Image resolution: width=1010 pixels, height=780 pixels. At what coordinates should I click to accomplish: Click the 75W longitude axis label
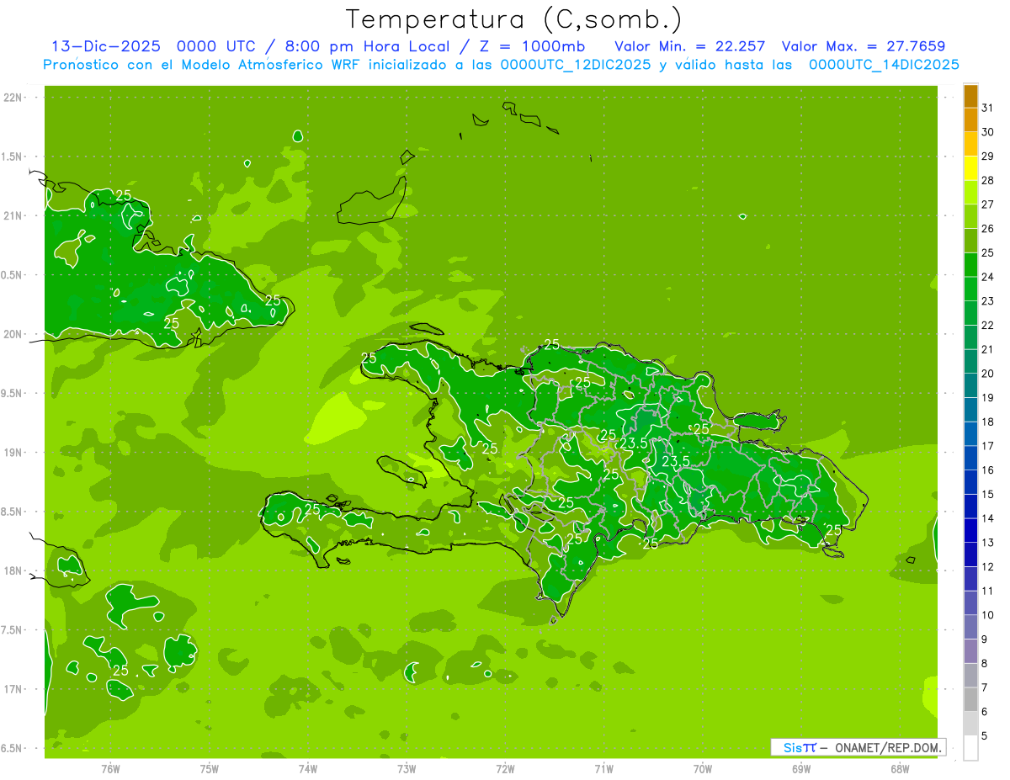209,769
